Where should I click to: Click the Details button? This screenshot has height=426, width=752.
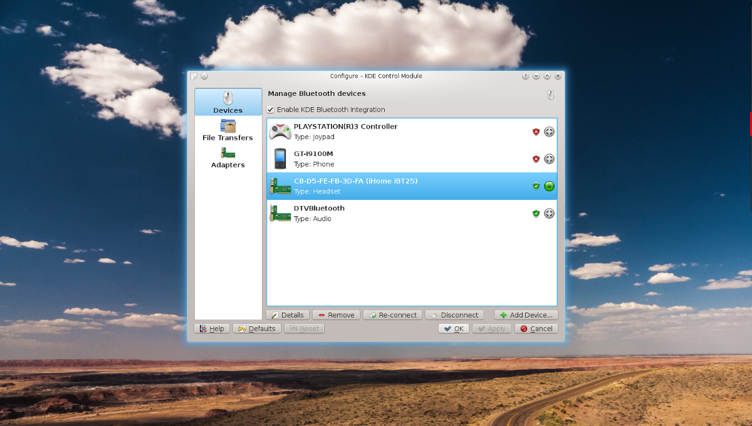tap(288, 315)
